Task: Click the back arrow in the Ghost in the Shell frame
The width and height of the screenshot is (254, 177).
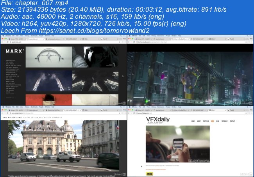Action: coord(129,42)
